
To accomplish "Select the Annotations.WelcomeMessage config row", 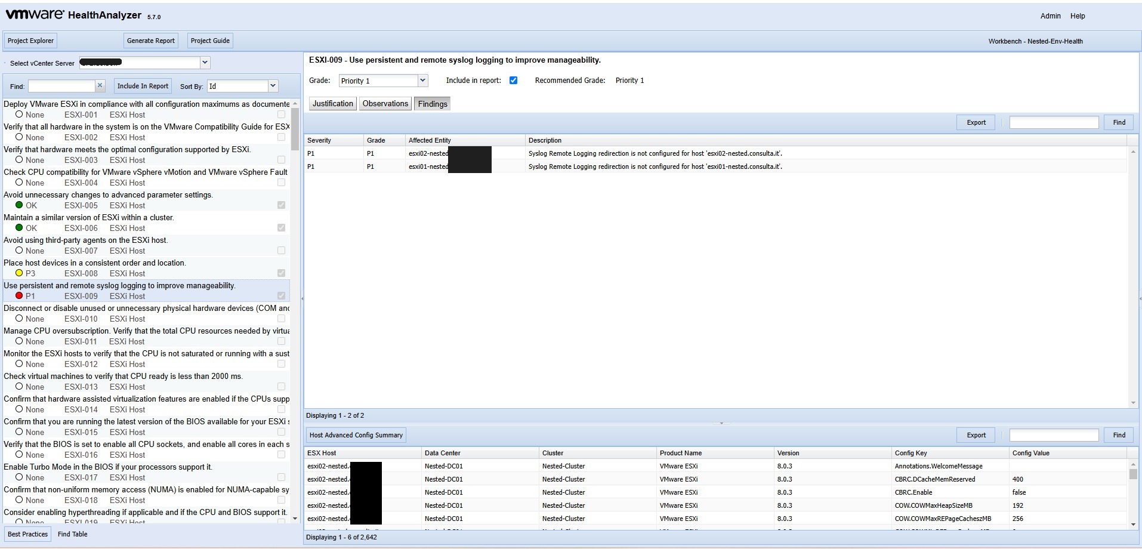I will point(716,466).
